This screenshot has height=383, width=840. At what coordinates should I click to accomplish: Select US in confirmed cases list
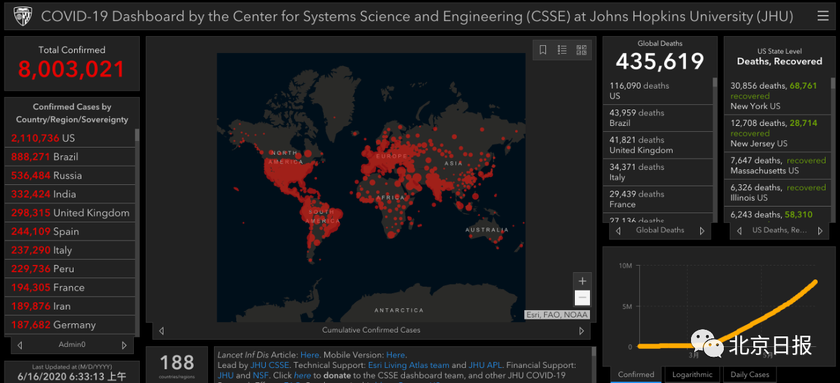point(70,138)
